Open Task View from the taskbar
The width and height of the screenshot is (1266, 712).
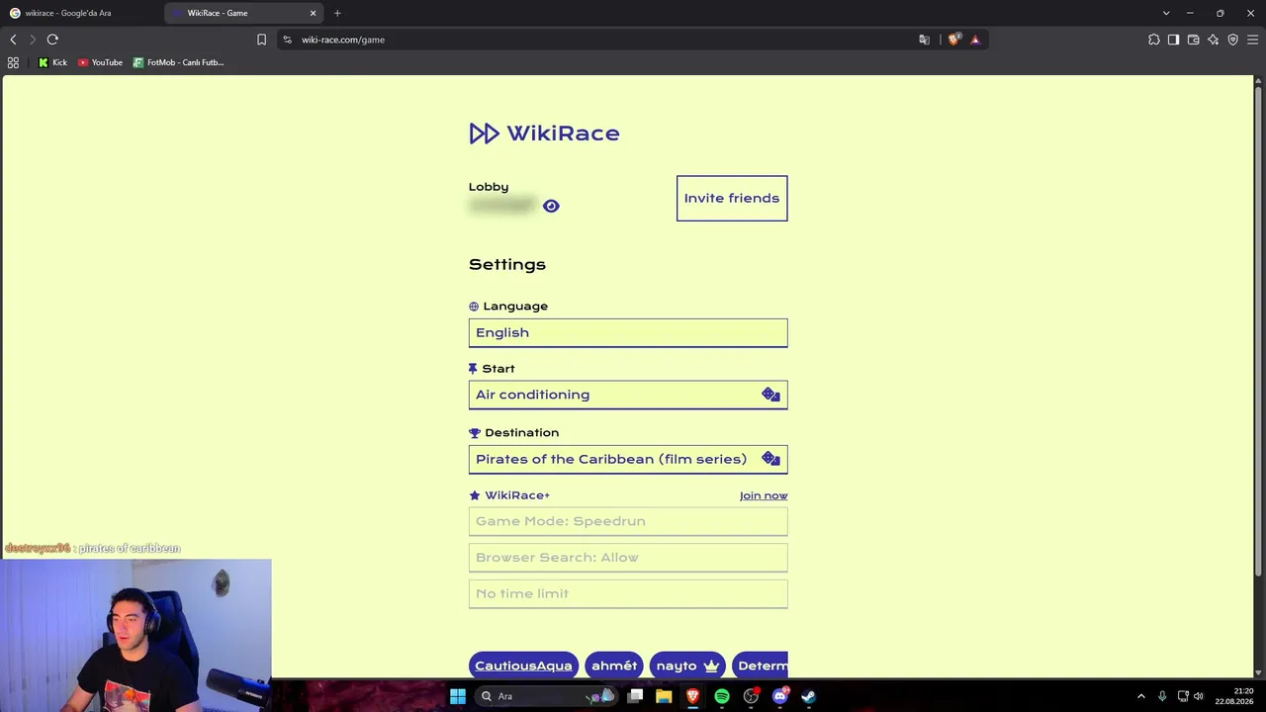[635, 696]
